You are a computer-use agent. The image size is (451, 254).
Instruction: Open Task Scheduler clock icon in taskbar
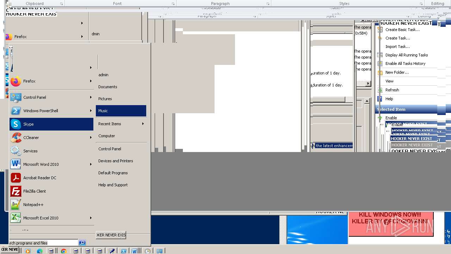click(x=148, y=251)
